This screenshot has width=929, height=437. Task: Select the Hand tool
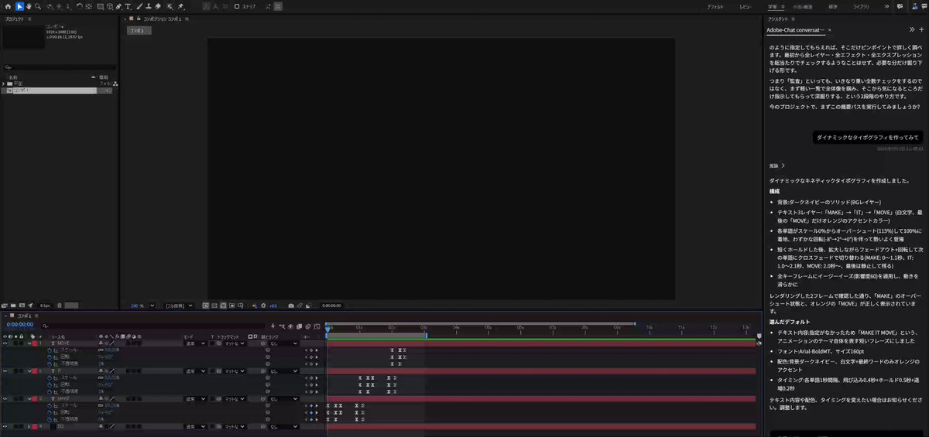click(x=29, y=6)
